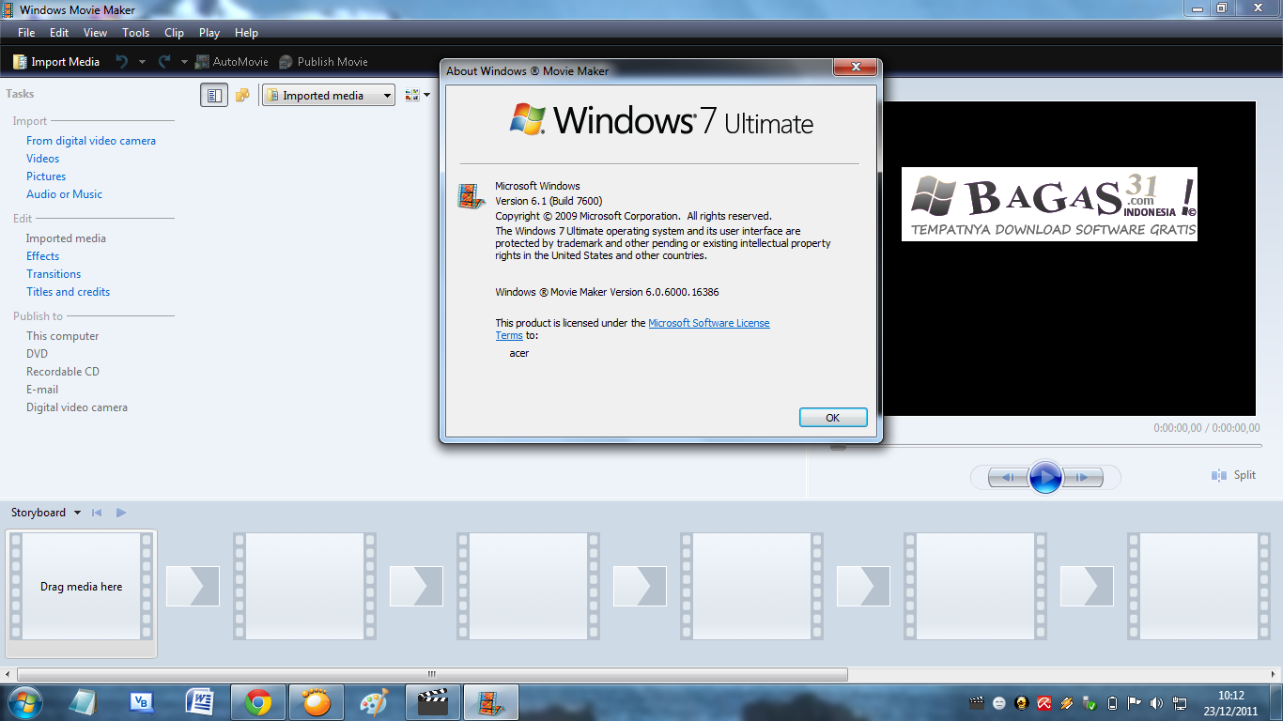
Task: Publish to E-mail
Action: [42, 390]
